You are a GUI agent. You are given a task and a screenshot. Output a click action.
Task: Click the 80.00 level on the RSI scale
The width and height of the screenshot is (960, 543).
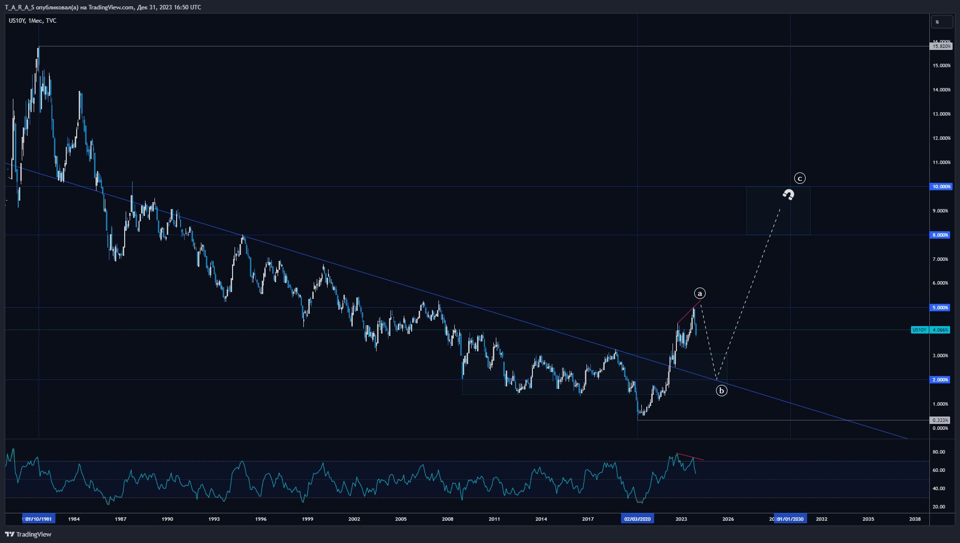(x=939, y=452)
